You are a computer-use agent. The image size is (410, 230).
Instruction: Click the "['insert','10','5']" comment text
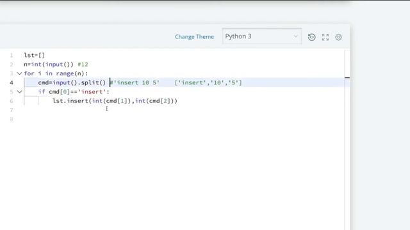(x=208, y=82)
